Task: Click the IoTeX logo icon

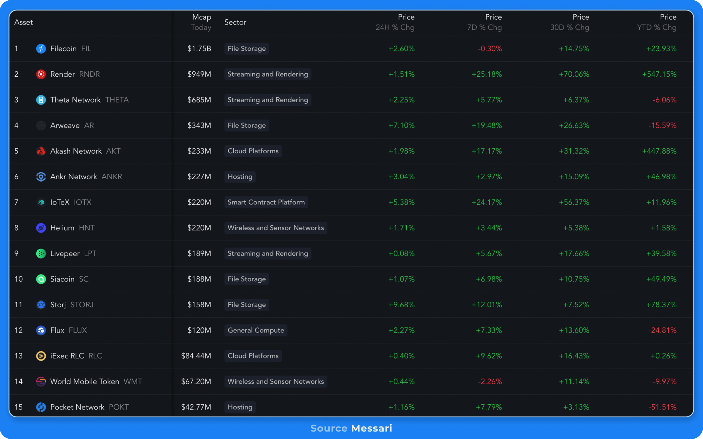Action: coord(41,202)
